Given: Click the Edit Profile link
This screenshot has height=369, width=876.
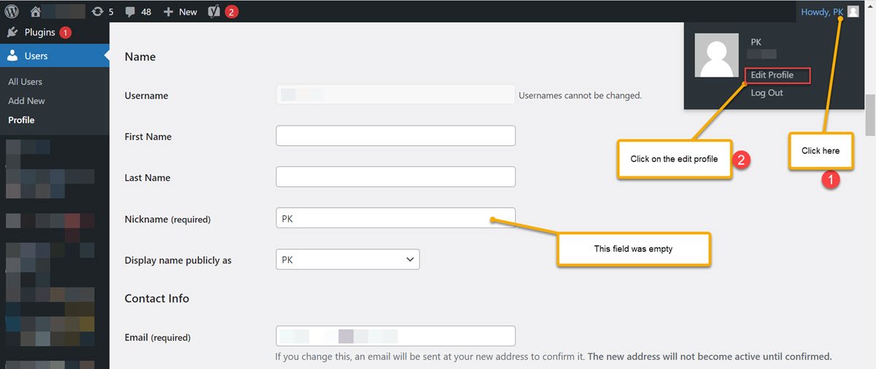Looking at the screenshot, I should (772, 75).
